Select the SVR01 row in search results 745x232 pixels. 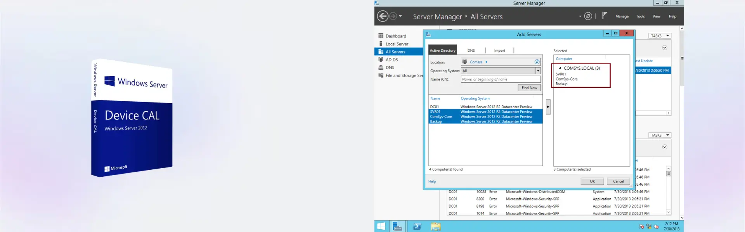coord(485,112)
